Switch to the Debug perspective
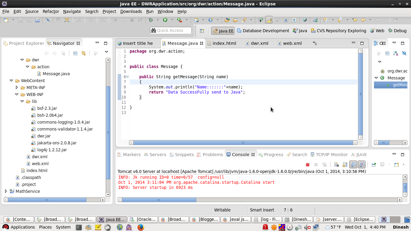The height and width of the screenshot is (231, 411). tap(397, 31)
